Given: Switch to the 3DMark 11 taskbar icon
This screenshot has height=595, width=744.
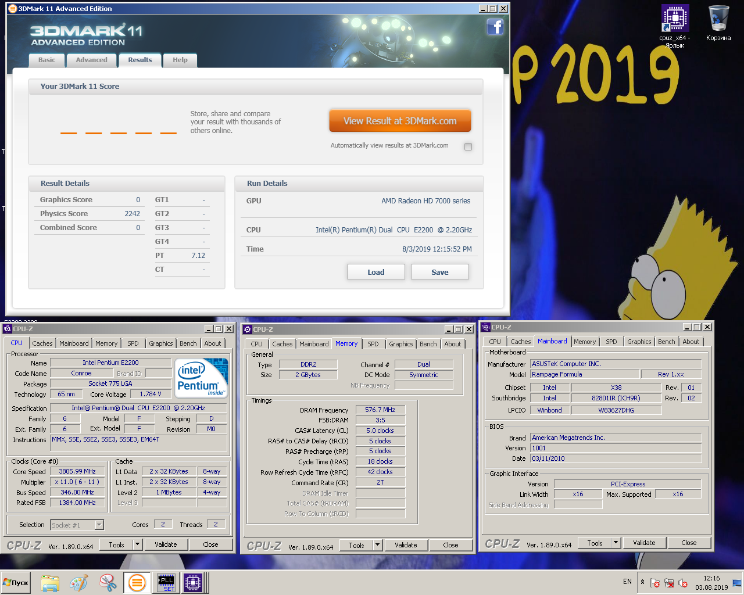Looking at the screenshot, I should click(137, 583).
